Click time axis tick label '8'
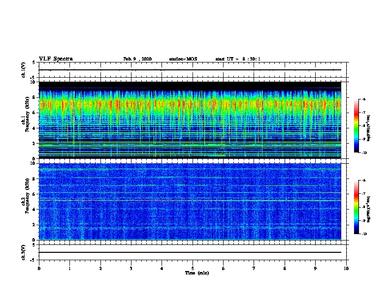 click(x=285, y=269)
